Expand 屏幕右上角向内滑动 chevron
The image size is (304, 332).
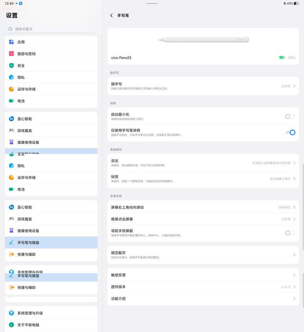click(295, 207)
